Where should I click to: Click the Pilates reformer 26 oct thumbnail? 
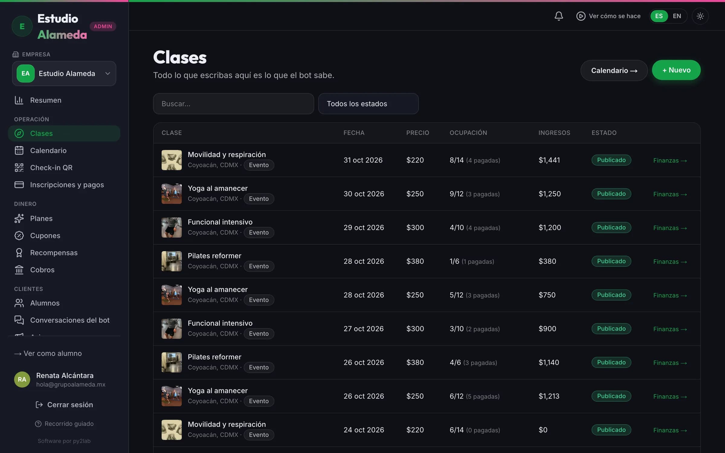click(172, 362)
